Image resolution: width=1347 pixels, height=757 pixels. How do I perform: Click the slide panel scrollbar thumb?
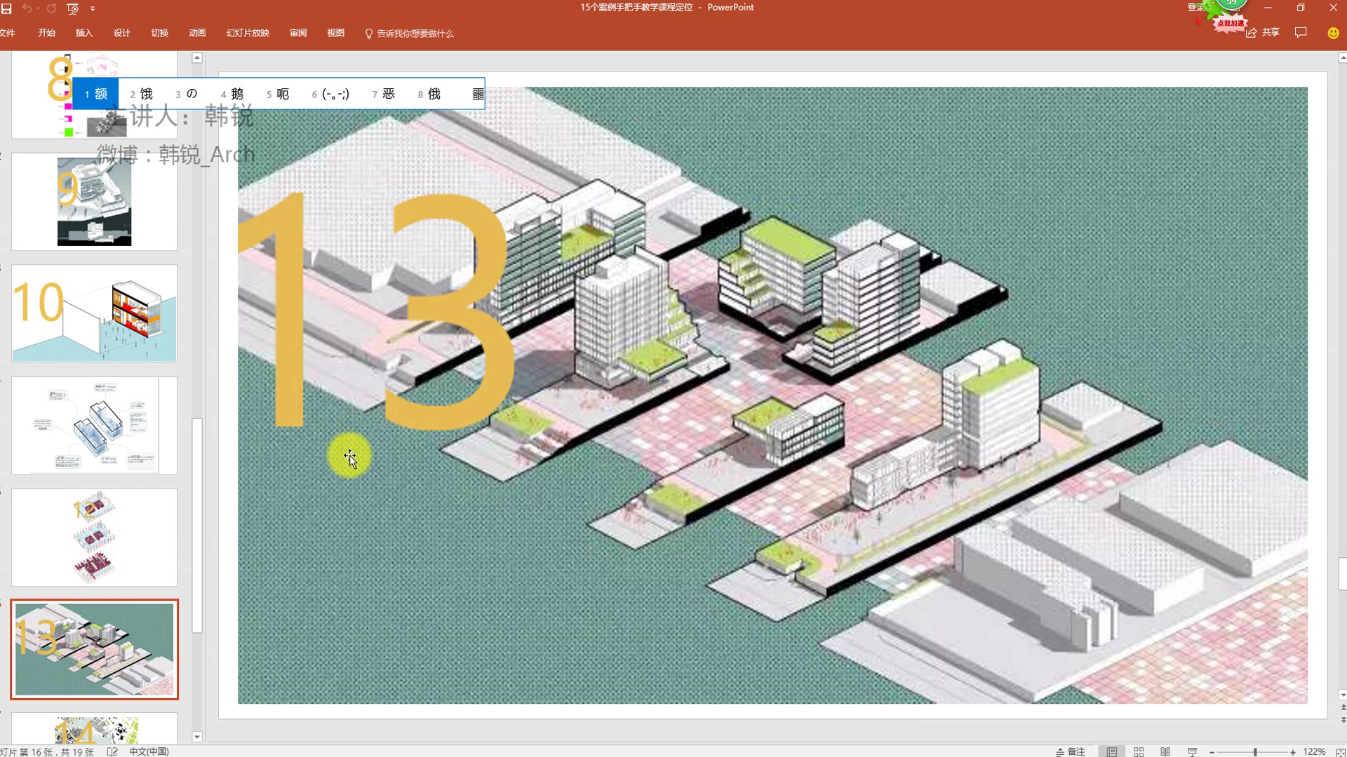[197, 526]
